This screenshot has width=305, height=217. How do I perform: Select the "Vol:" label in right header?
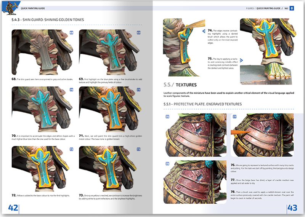tap(286, 8)
